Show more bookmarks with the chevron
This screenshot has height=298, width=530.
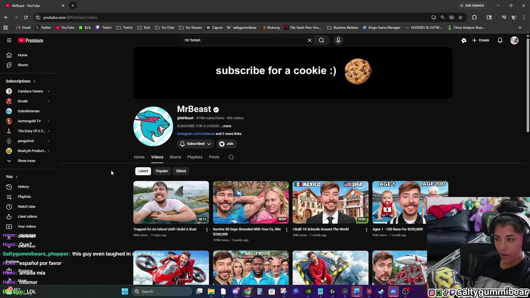pyautogui.click(x=520, y=28)
